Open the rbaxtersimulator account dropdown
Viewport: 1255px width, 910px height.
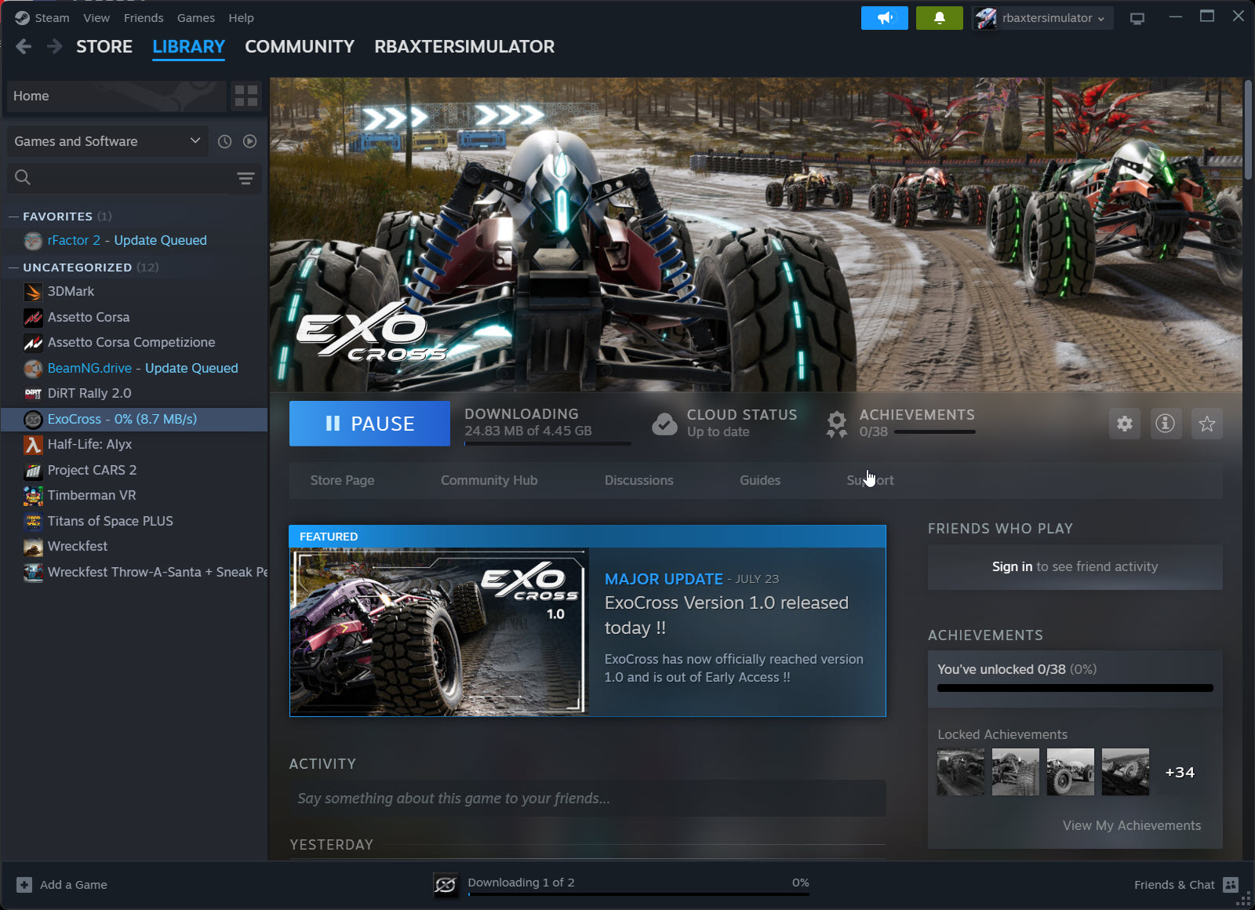pyautogui.click(x=1042, y=17)
